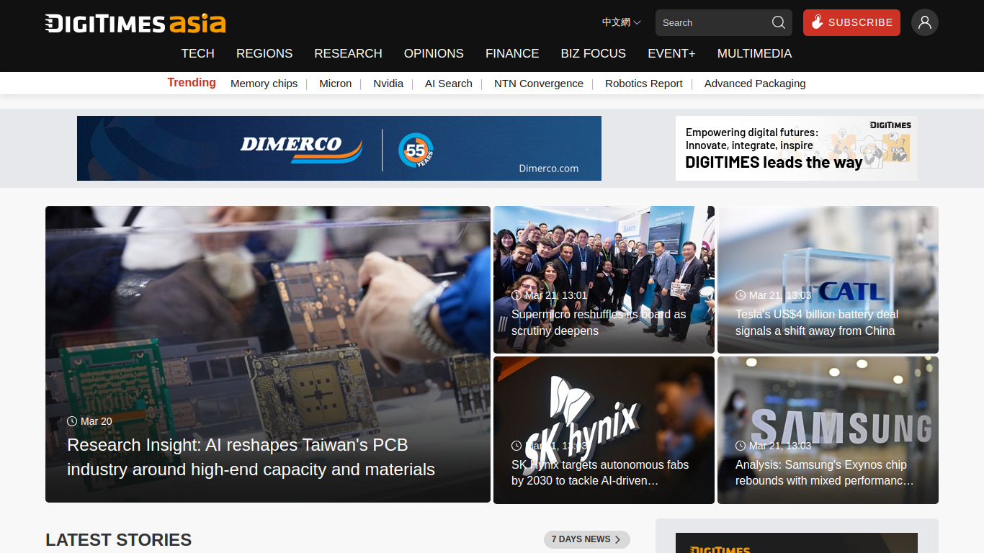Image resolution: width=984 pixels, height=553 pixels.
Task: Click the Memory chips trending link
Action: (264, 84)
